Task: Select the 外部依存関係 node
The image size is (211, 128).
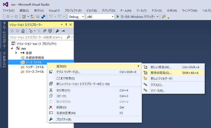Action: pos(32,58)
